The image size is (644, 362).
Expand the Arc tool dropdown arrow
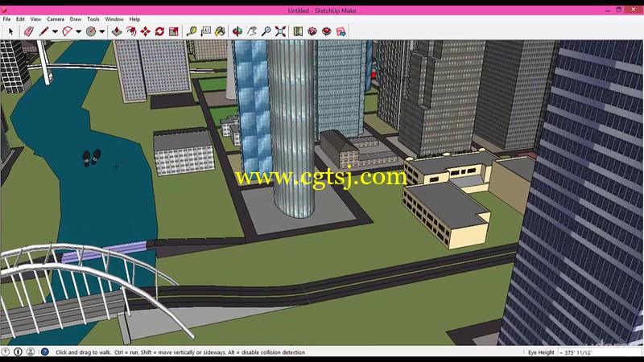pyautogui.click(x=78, y=31)
